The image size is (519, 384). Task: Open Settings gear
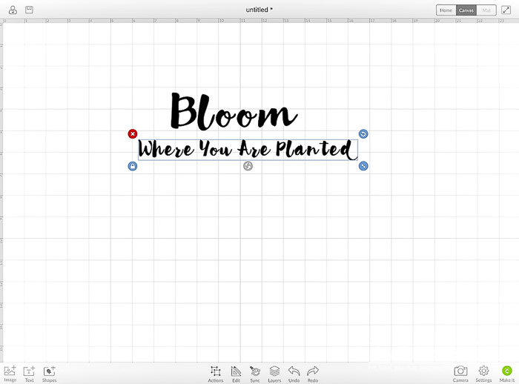click(x=483, y=371)
